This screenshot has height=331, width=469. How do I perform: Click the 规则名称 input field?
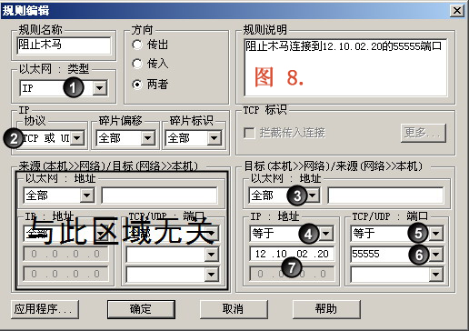click(64, 45)
